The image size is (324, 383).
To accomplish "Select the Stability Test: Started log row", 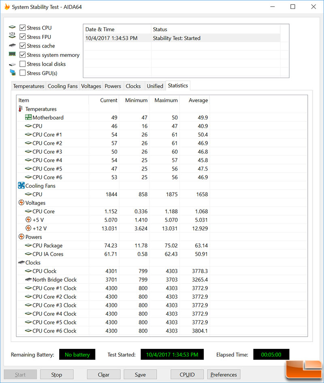I will click(182, 38).
